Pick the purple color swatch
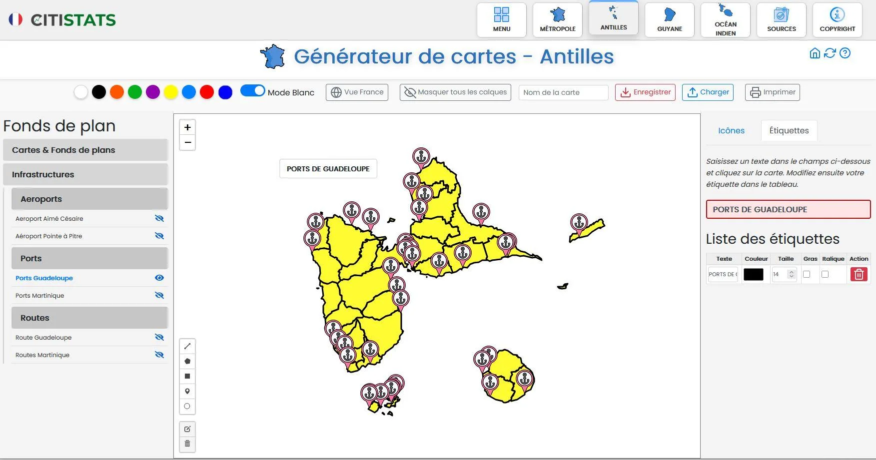The height and width of the screenshot is (460, 876). coord(153,92)
